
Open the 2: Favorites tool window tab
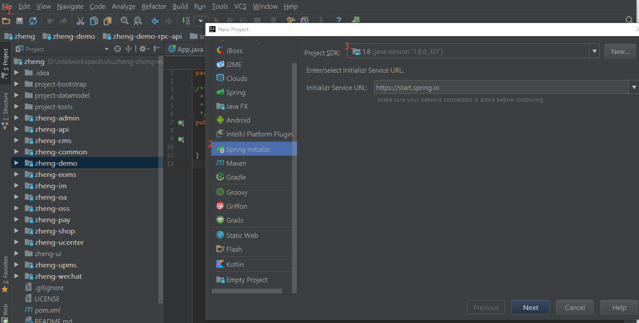pyautogui.click(x=5, y=274)
